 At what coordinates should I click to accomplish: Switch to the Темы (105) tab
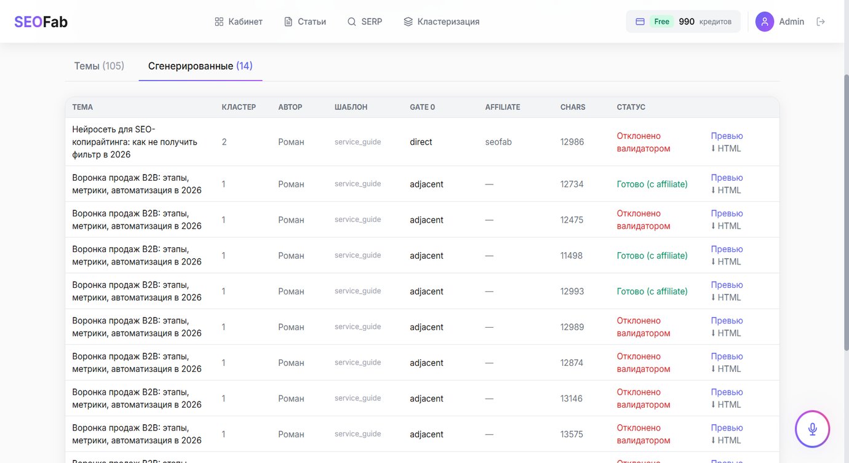tap(99, 66)
